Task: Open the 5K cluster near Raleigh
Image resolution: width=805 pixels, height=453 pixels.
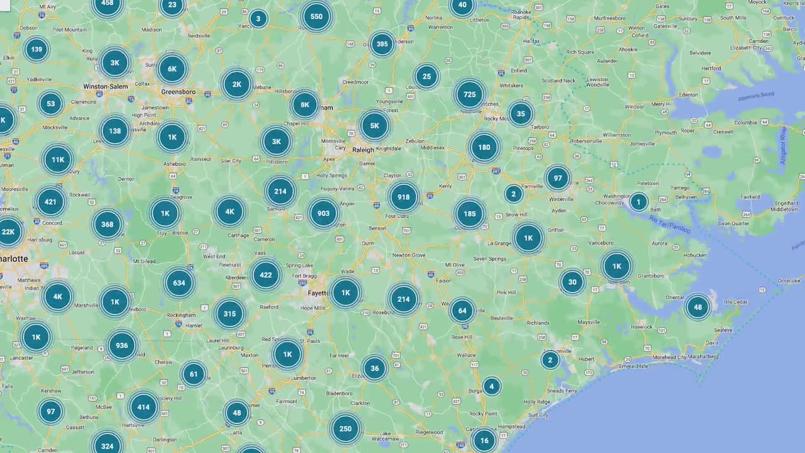Action: point(375,126)
